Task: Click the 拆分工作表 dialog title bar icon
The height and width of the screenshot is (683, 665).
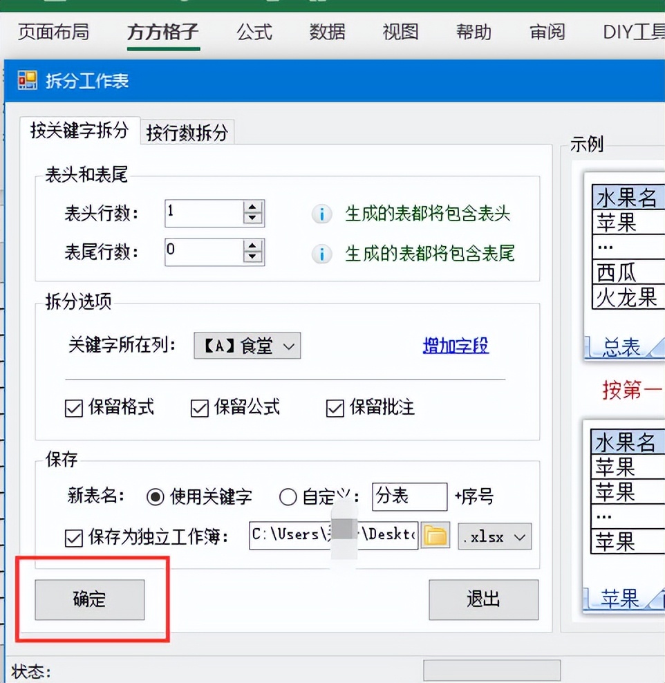Action: coord(28,81)
